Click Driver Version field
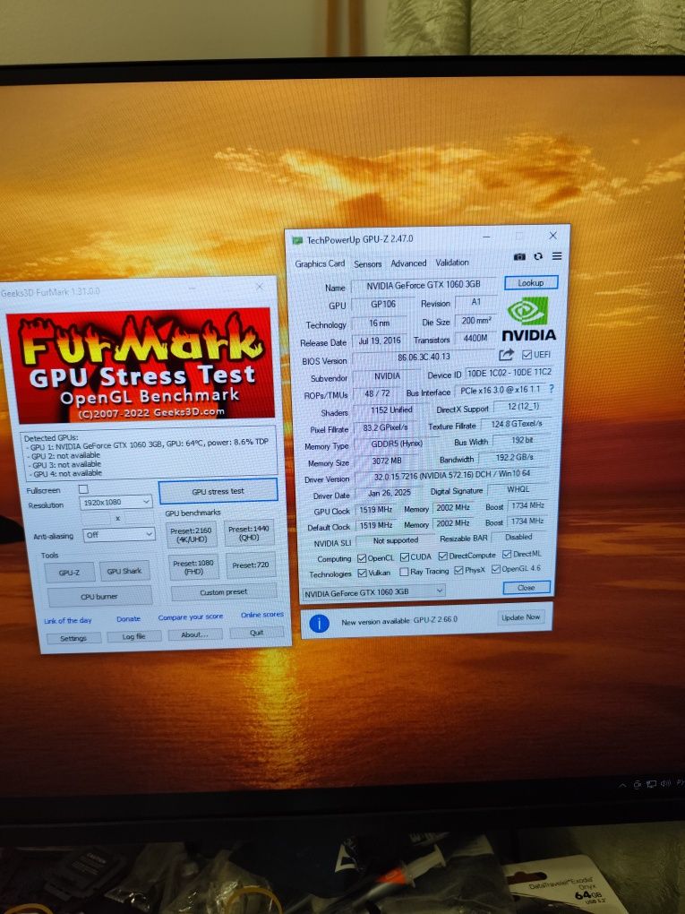685x914 pixels. coord(451,475)
